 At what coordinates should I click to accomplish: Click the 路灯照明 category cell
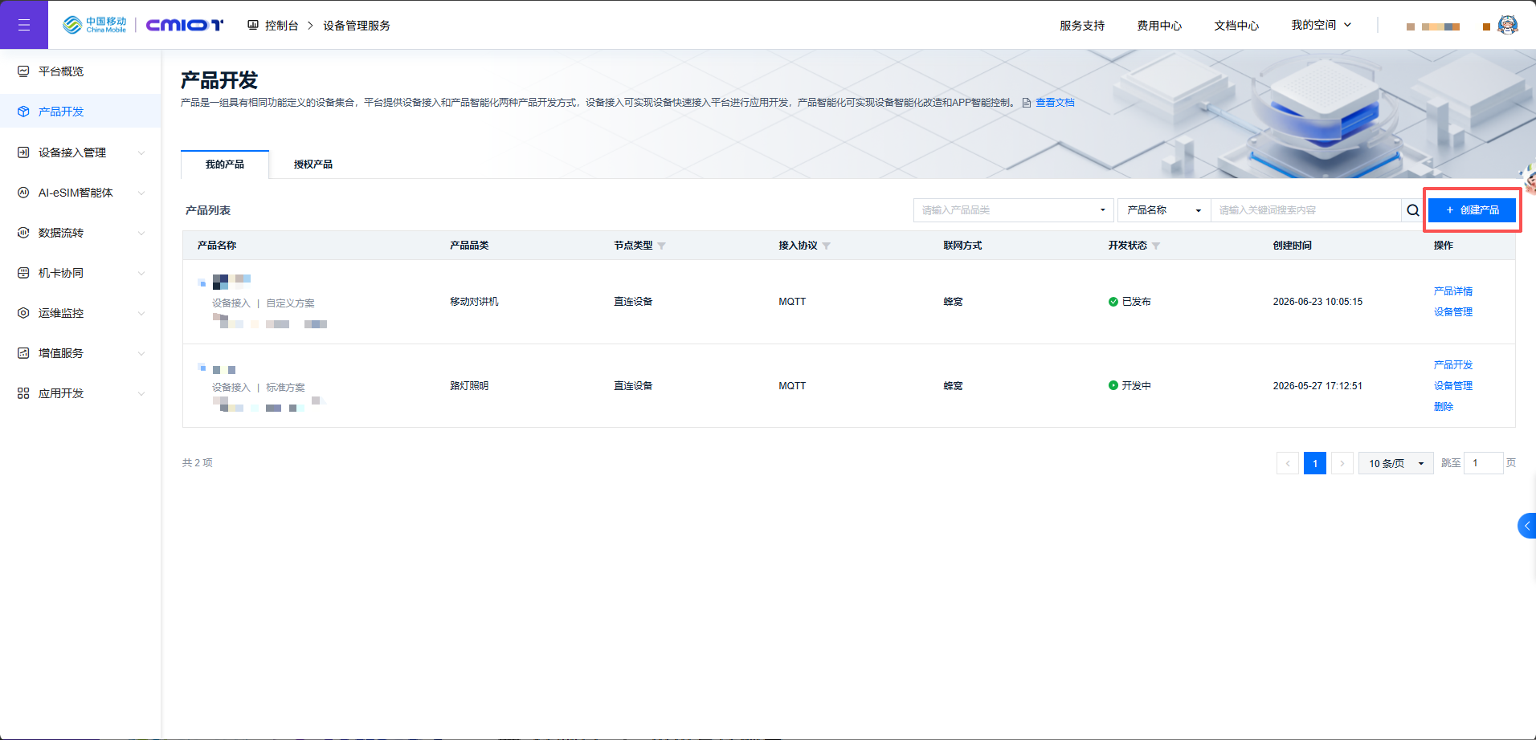click(469, 386)
